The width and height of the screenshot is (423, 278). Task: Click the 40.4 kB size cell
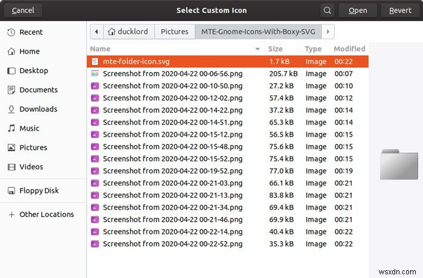pyautogui.click(x=282, y=231)
